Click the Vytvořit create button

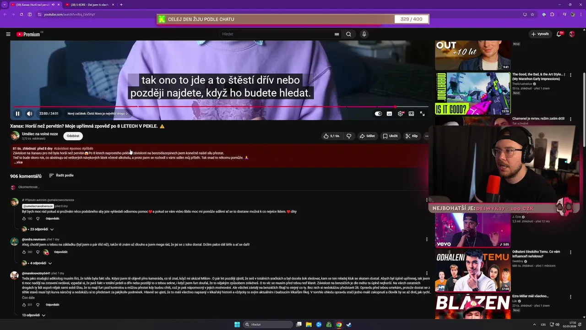[540, 34]
